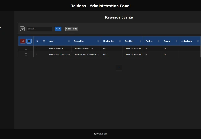Click the Clear Filters button

coord(72,29)
